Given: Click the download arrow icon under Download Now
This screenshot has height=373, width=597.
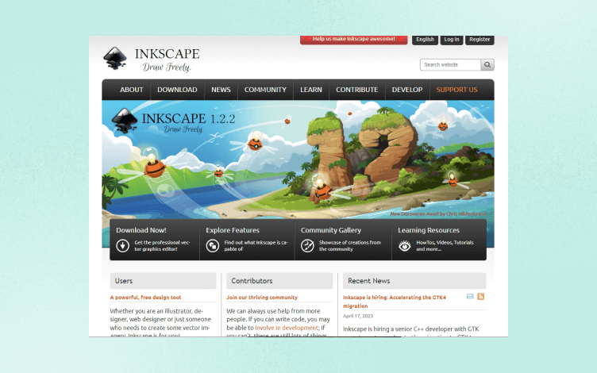Looking at the screenshot, I should [122, 245].
